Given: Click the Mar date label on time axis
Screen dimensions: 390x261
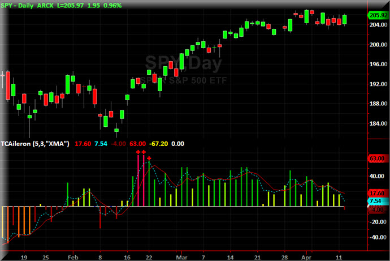Looking at the screenshot, I should (181, 257).
